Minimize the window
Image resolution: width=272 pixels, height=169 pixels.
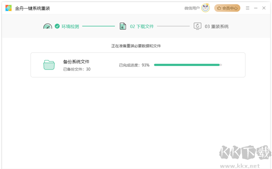(x=256, y=8)
